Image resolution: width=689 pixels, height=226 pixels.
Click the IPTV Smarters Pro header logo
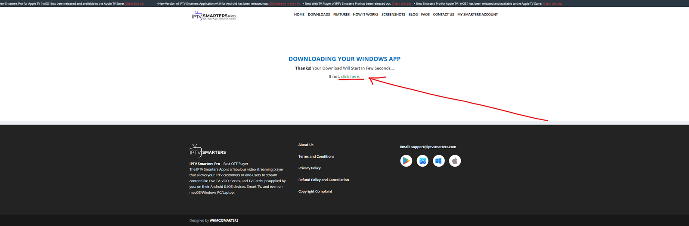tap(214, 16)
